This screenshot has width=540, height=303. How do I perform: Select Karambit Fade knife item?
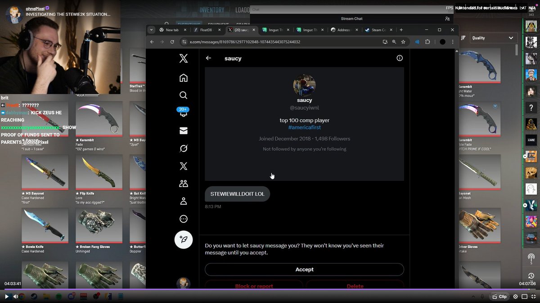(x=99, y=119)
